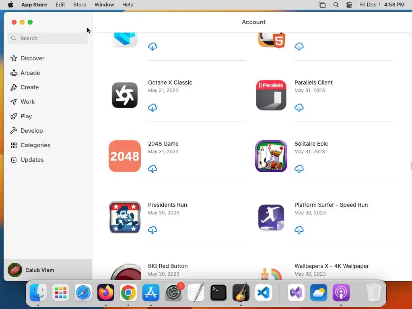
Task: Open Visual Studio from the Dock
Action: [296, 293]
